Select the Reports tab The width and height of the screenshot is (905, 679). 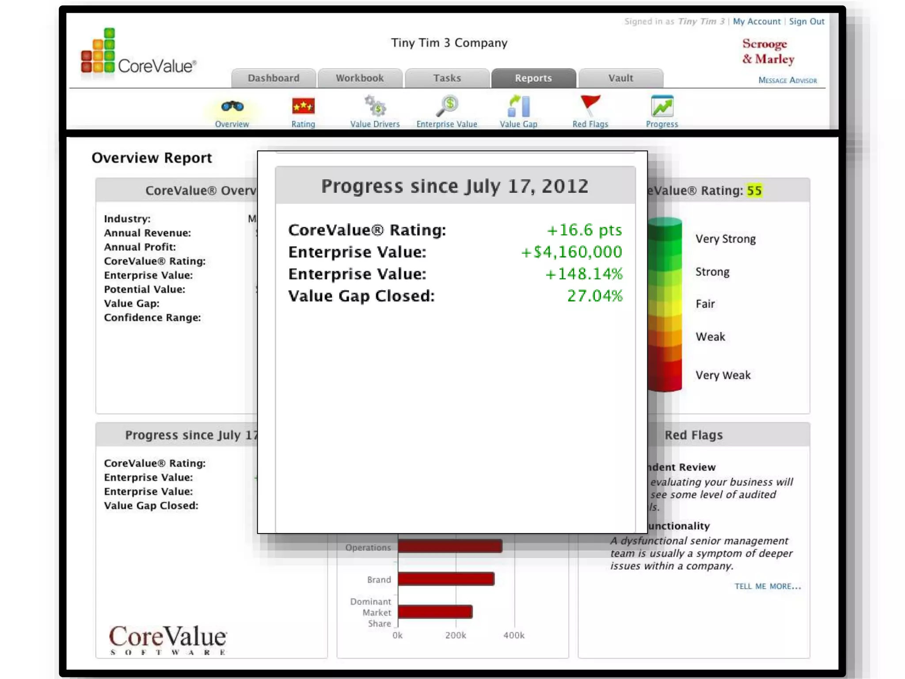533,78
